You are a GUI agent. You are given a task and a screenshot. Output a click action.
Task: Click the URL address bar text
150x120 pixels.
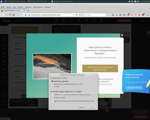44,15
